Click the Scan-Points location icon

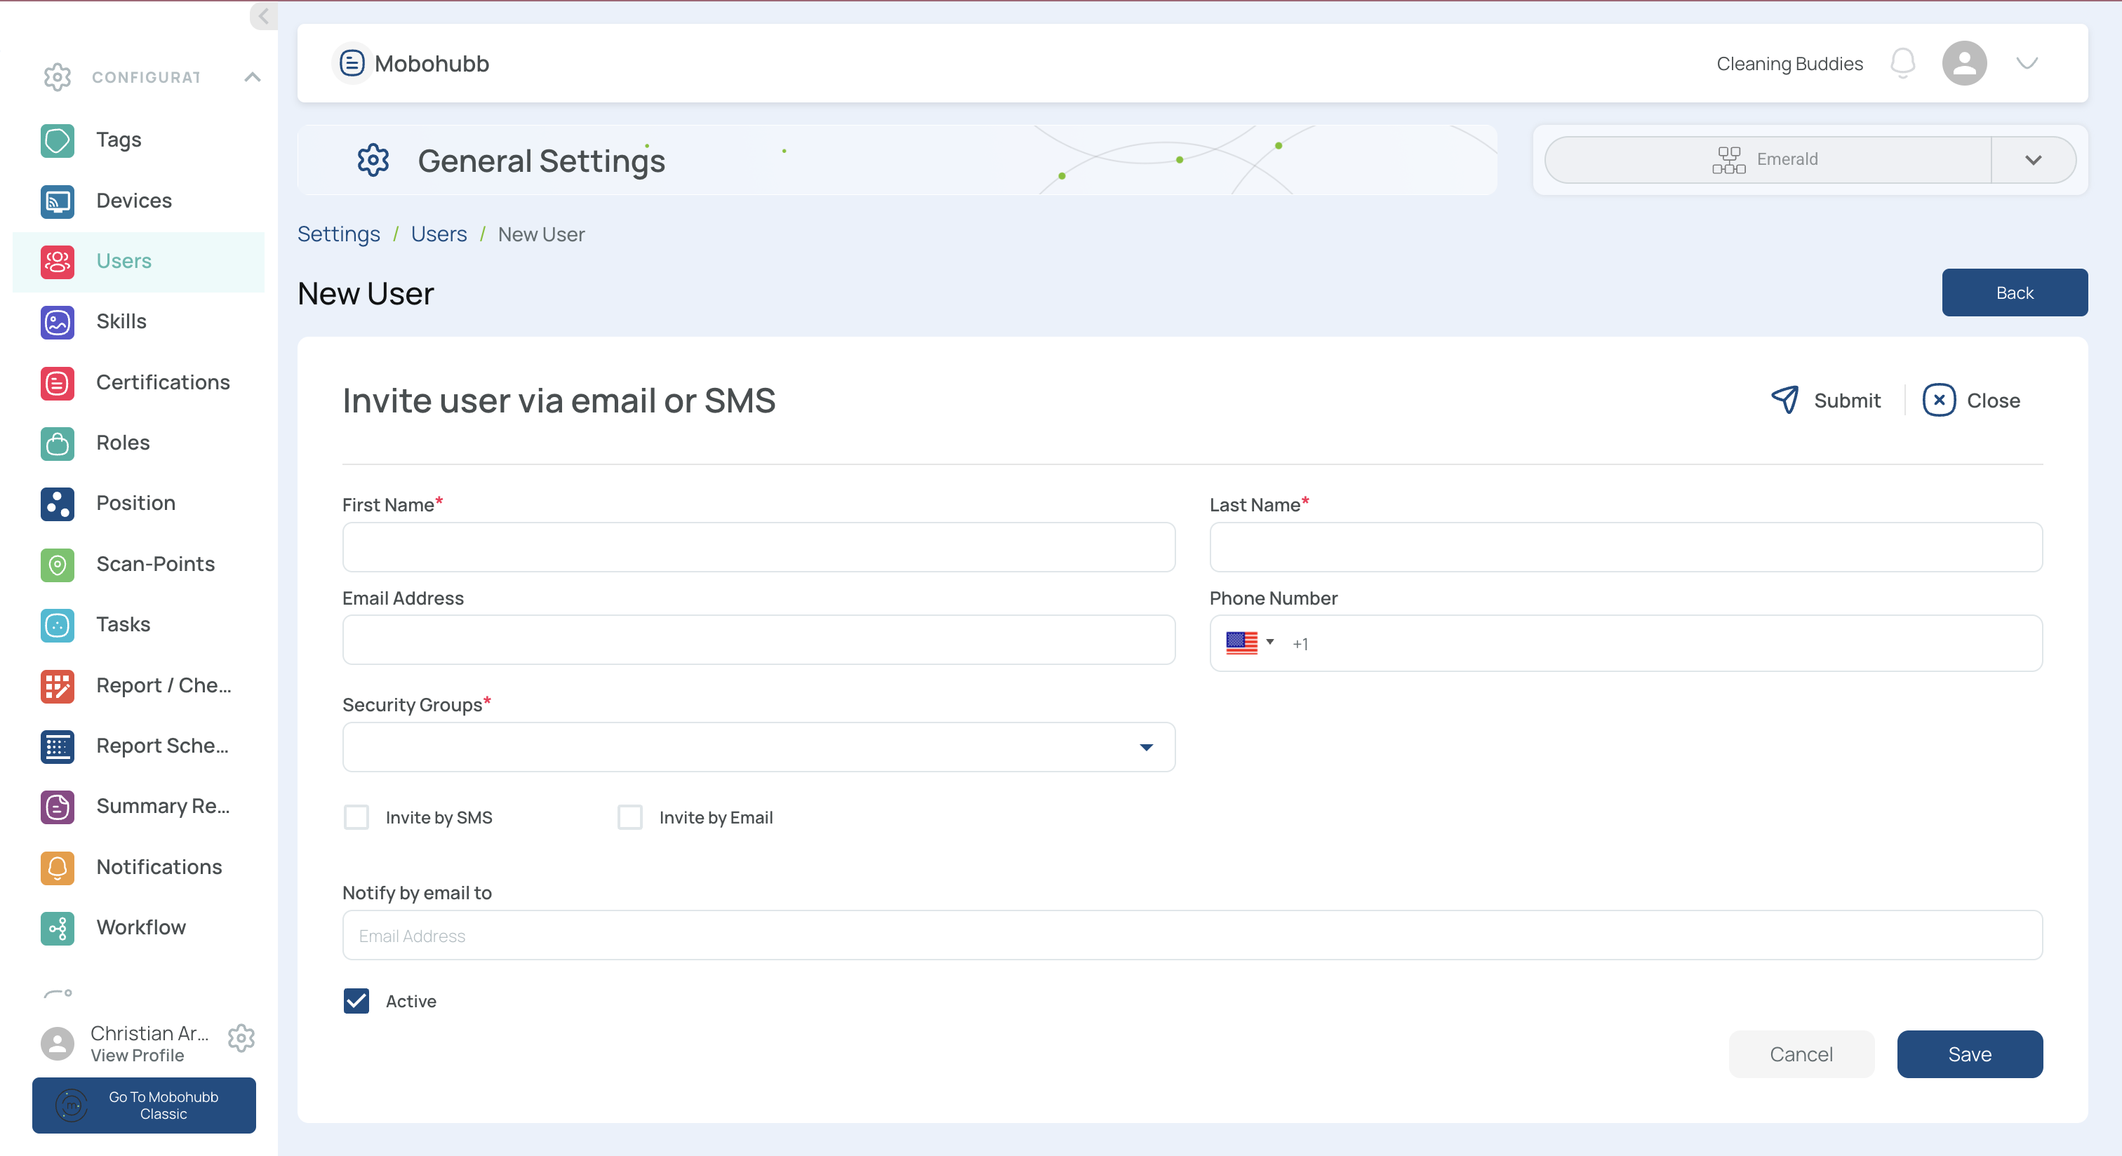coord(57,565)
